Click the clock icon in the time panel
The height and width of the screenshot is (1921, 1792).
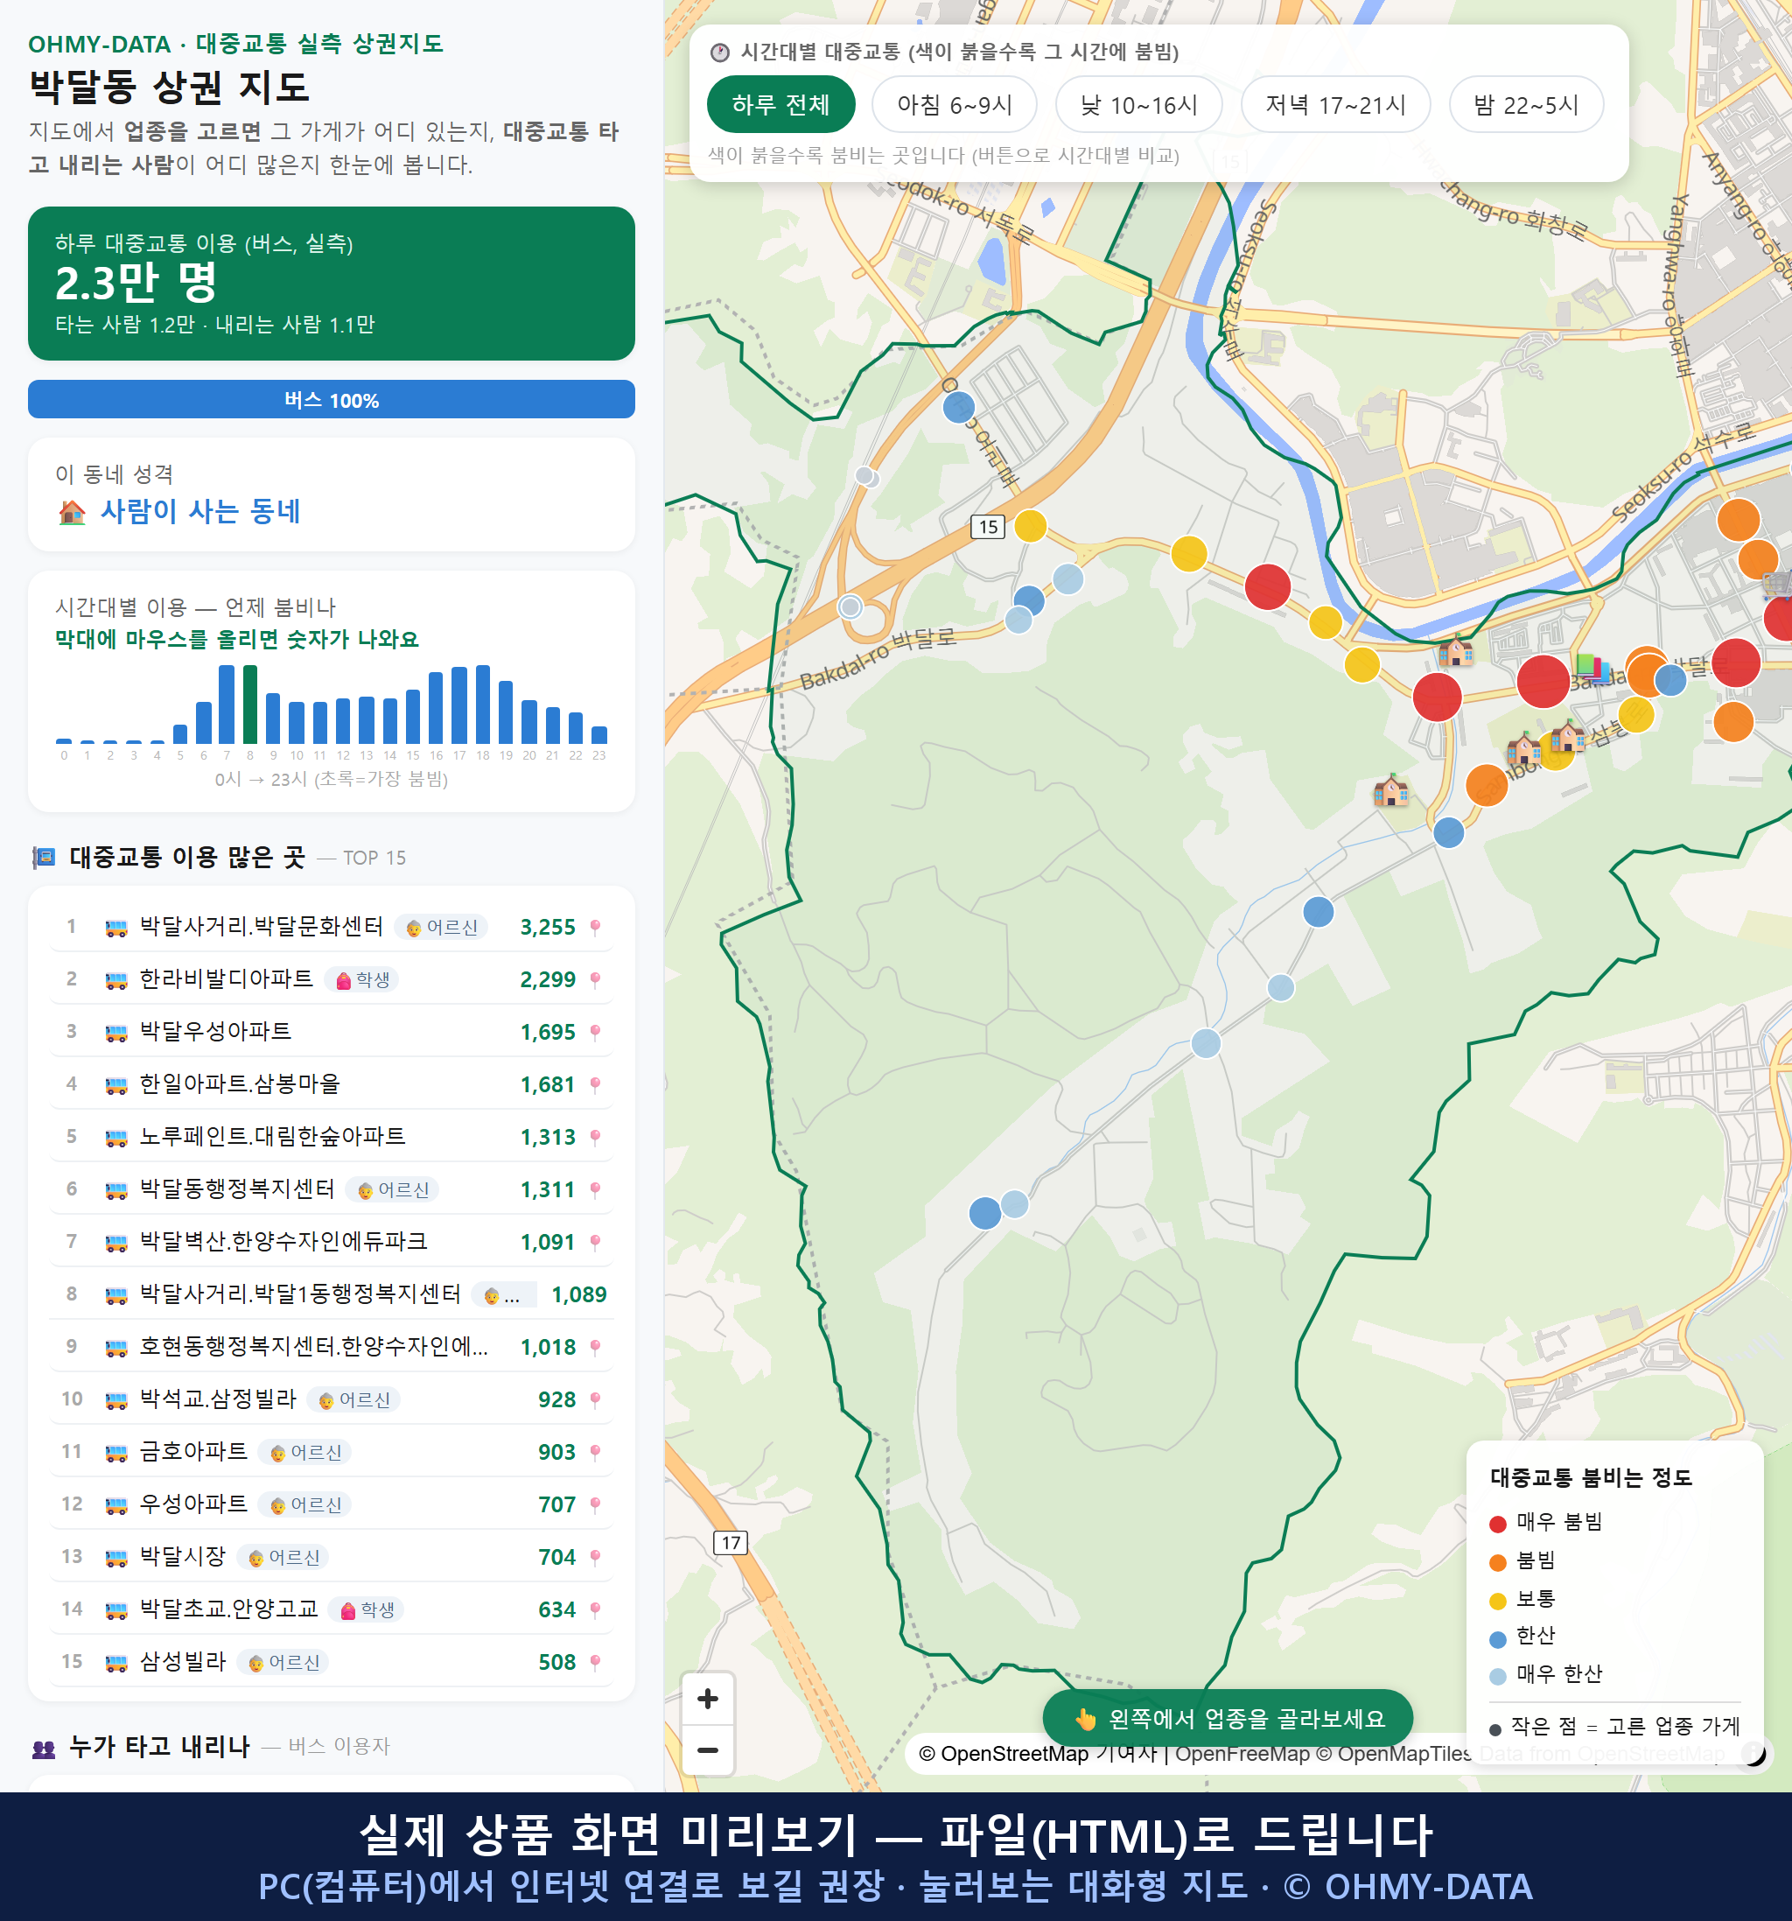(720, 53)
